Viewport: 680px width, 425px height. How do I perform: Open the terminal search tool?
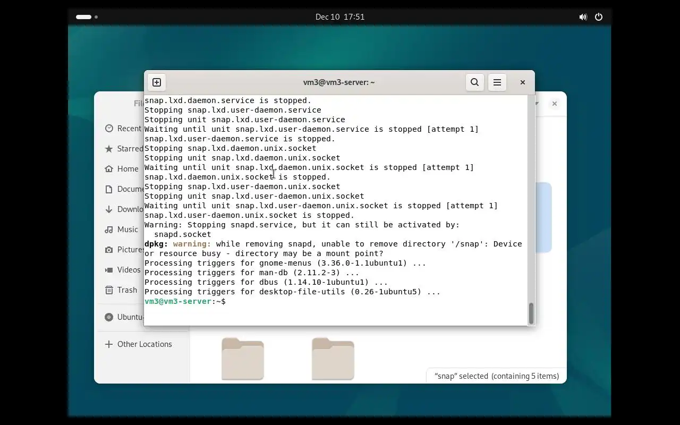[x=475, y=82]
